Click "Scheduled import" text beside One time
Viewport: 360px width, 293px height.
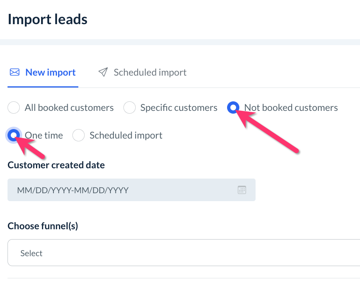(126, 135)
